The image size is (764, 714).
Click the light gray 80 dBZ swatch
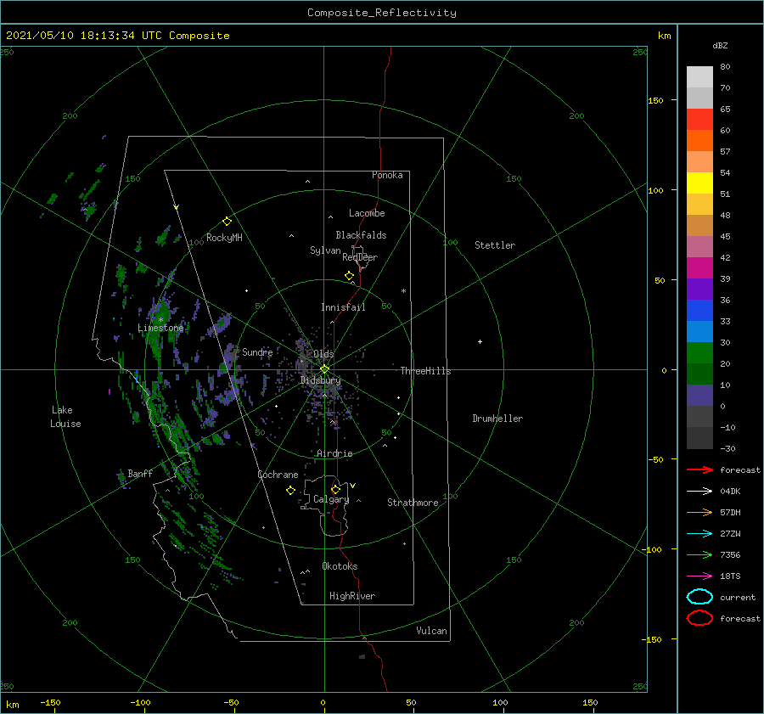coord(699,77)
